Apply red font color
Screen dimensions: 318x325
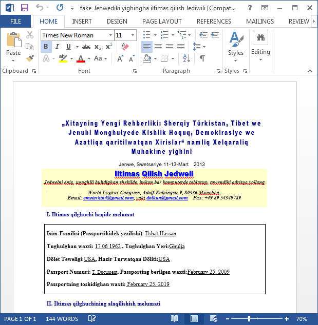(81, 58)
